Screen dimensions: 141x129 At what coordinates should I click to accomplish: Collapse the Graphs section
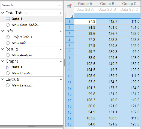click(3, 61)
